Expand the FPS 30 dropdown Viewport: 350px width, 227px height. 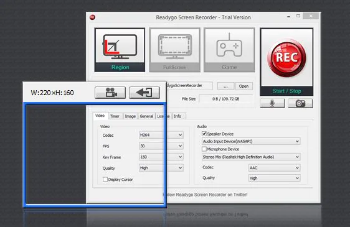tap(161, 146)
